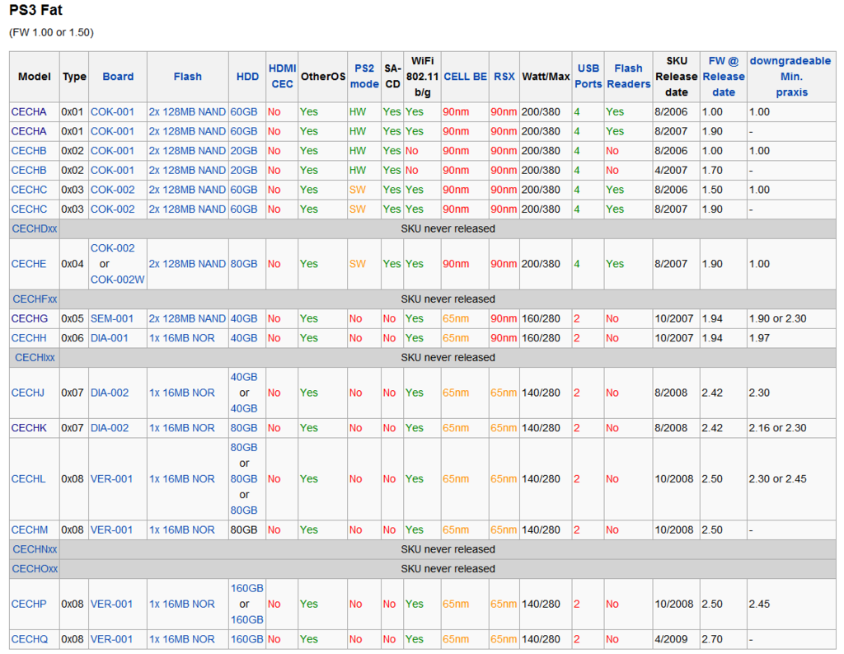Image resolution: width=844 pixels, height=654 pixels.
Task: Click 2x 128MB NAND link in CECHE row
Action: (187, 264)
